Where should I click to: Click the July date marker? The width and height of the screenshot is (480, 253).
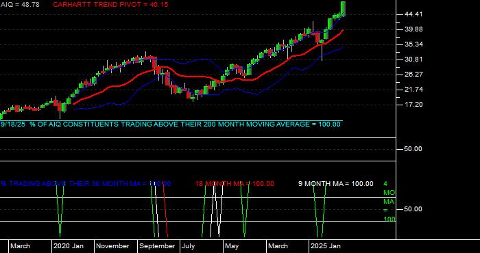tap(189, 246)
